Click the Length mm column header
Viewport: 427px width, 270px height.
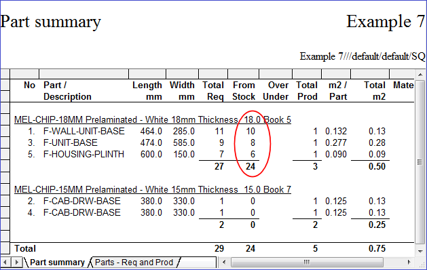[x=147, y=91]
